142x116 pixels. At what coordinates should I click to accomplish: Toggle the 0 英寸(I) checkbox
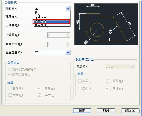tap(39, 95)
